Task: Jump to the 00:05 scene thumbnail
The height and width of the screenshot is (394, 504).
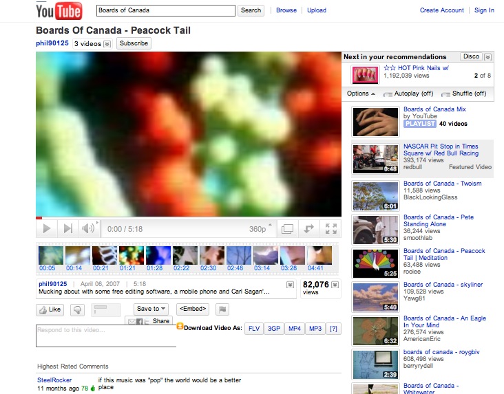Action: [x=51, y=255]
